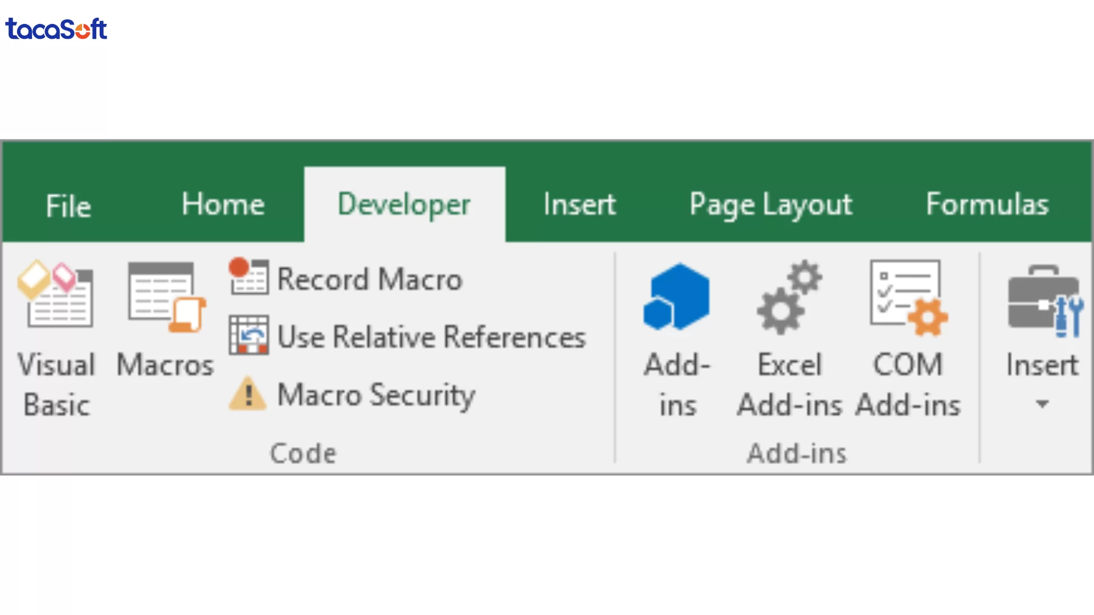Click the Formulas ribbon tab
The image size is (1094, 615).
(x=987, y=205)
